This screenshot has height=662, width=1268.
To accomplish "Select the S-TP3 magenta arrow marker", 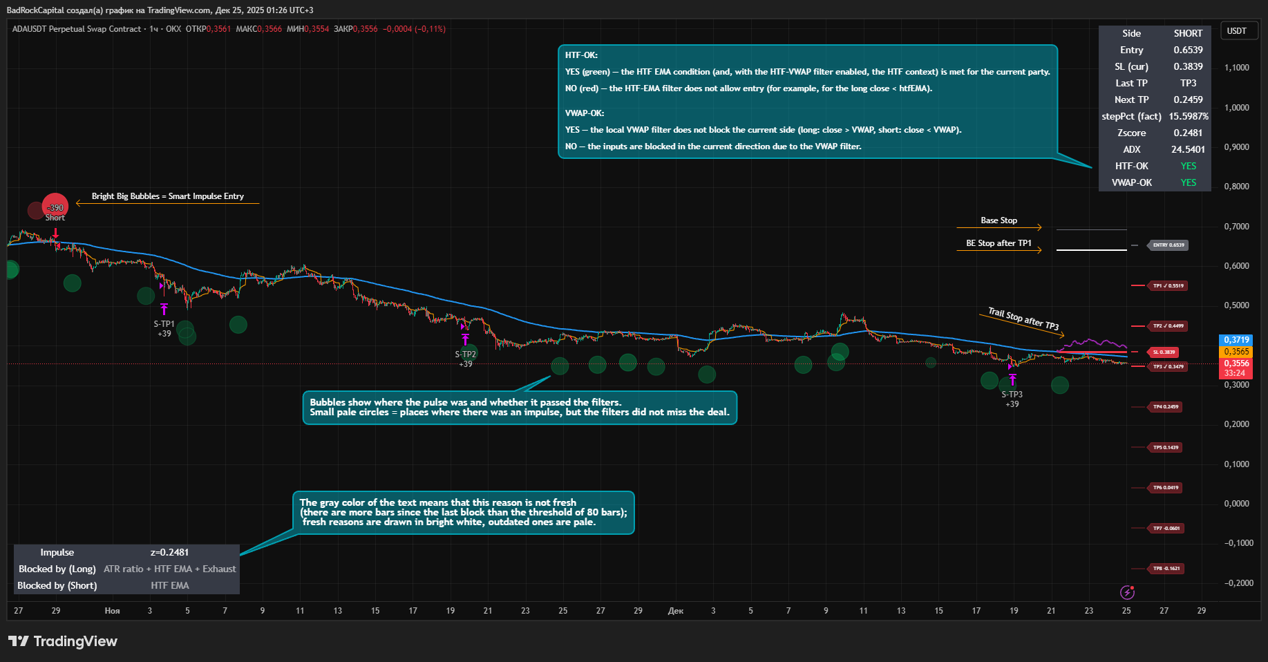I will (x=1012, y=379).
